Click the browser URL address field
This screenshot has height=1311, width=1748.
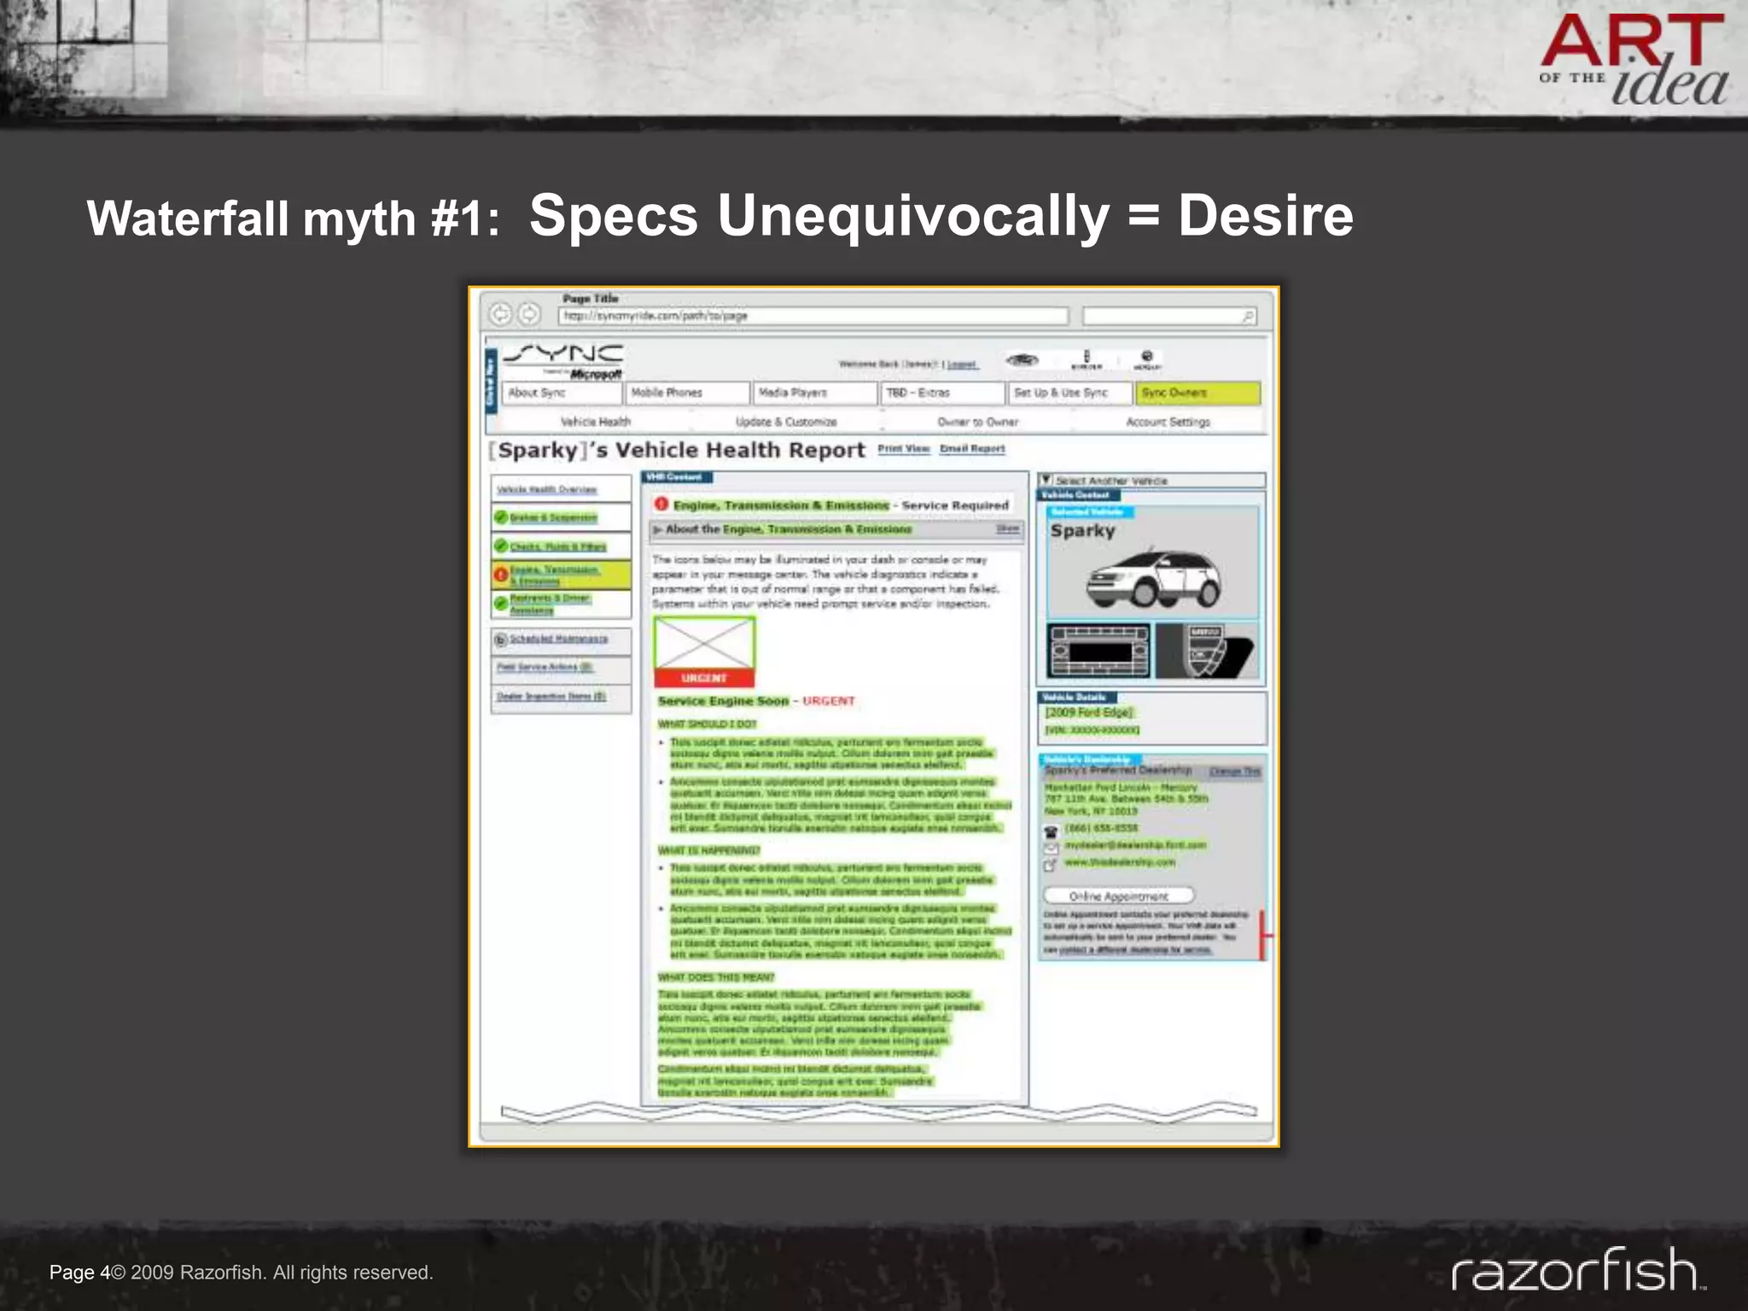click(x=813, y=316)
